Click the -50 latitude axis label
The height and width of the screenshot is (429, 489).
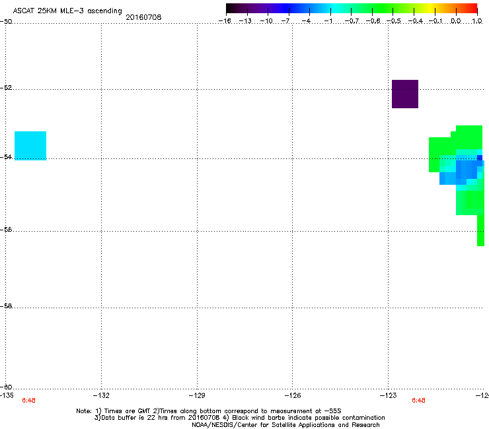(6, 22)
